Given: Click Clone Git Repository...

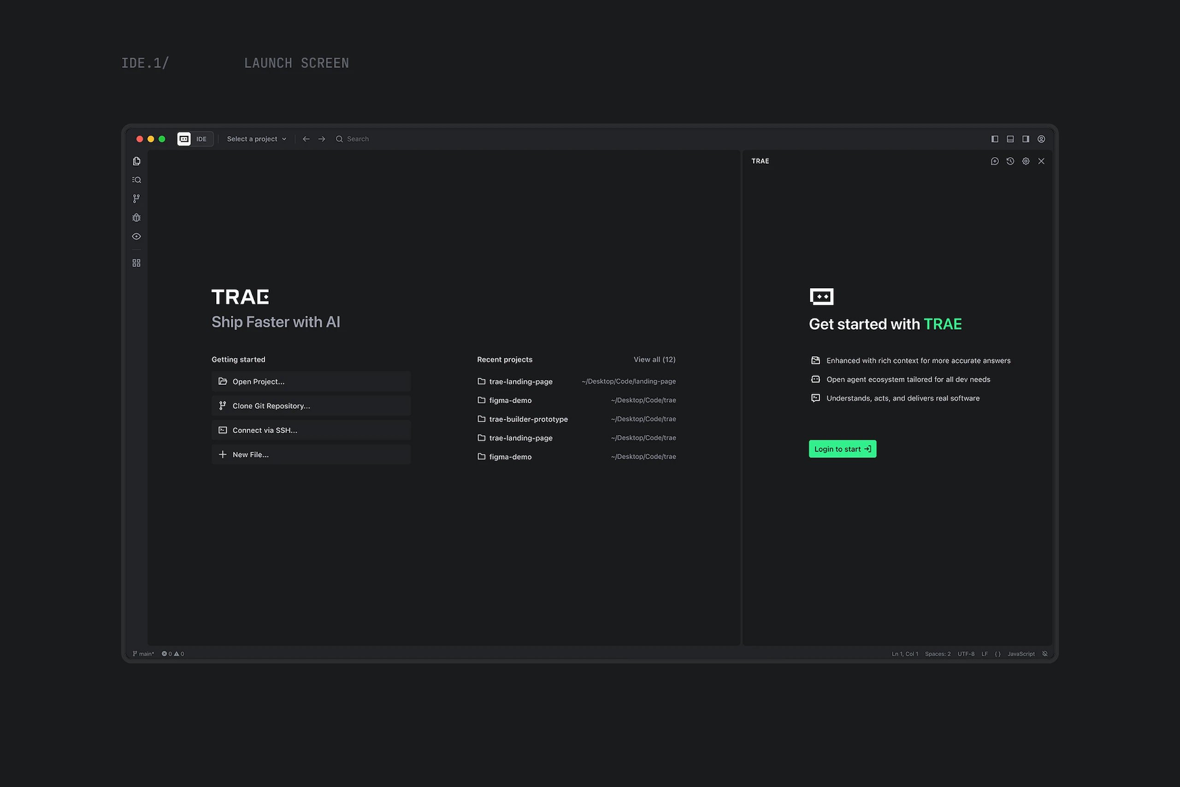Looking at the screenshot, I should tap(311, 406).
